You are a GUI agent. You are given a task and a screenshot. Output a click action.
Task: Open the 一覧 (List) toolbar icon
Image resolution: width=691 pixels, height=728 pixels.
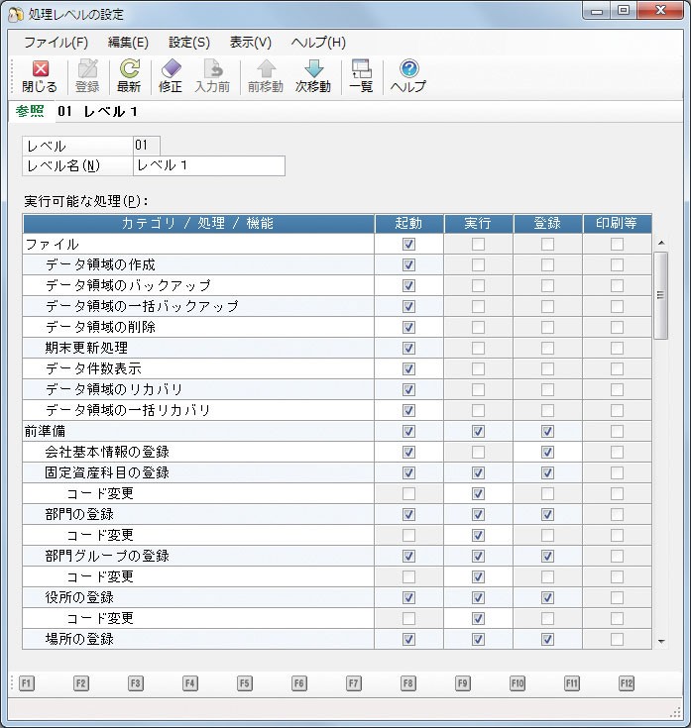pos(361,69)
